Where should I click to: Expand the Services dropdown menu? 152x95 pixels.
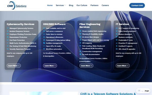click(x=61, y=5)
